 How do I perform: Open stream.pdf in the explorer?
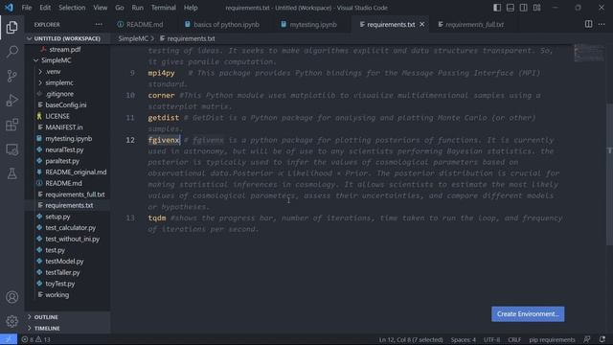[64, 49]
